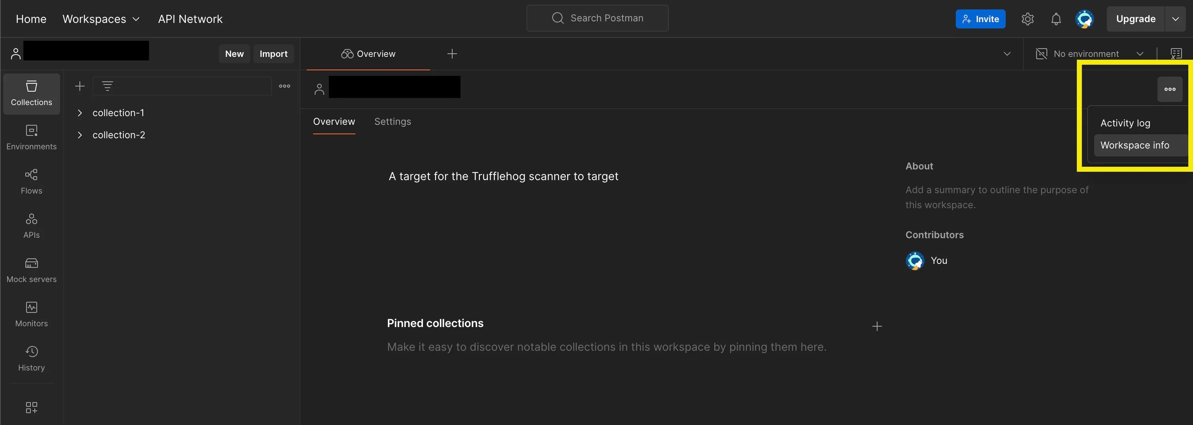Open the notifications bell icon
The image size is (1193, 425).
[x=1056, y=19]
